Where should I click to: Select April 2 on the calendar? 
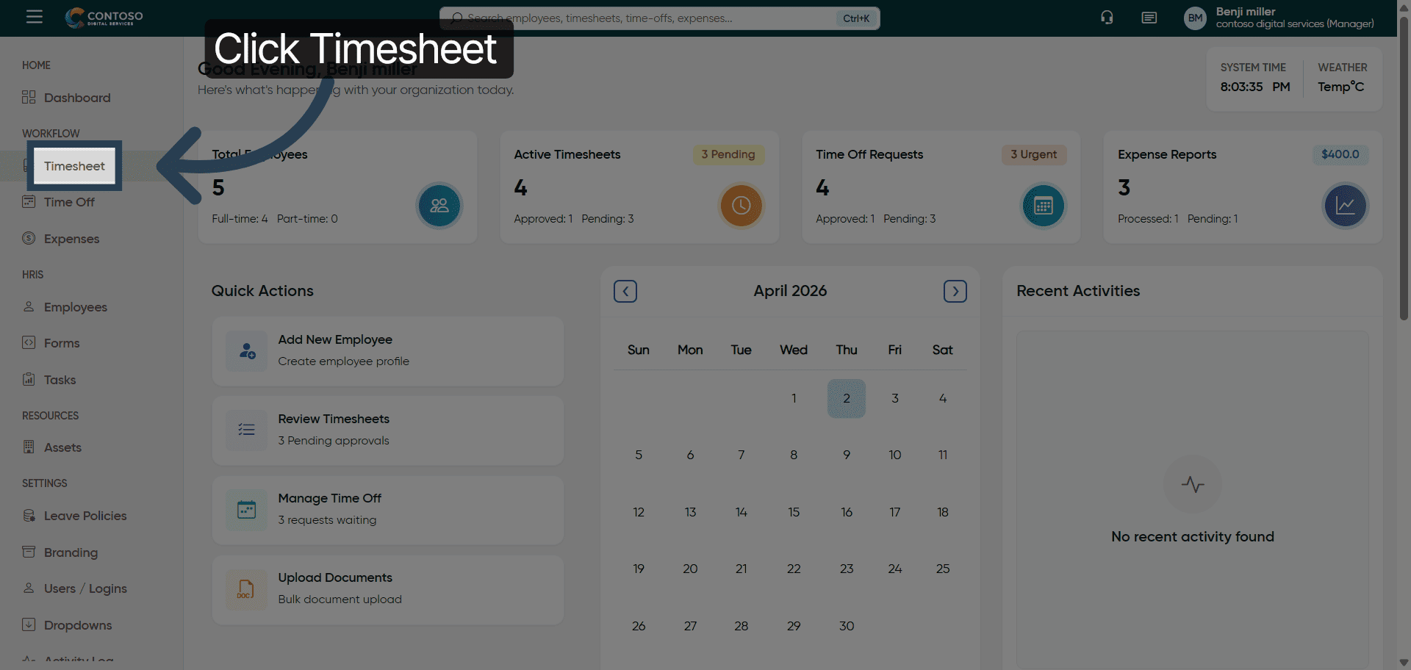pos(846,398)
